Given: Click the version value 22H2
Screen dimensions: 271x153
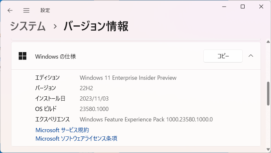Looking at the screenshot, I should [x=86, y=88].
